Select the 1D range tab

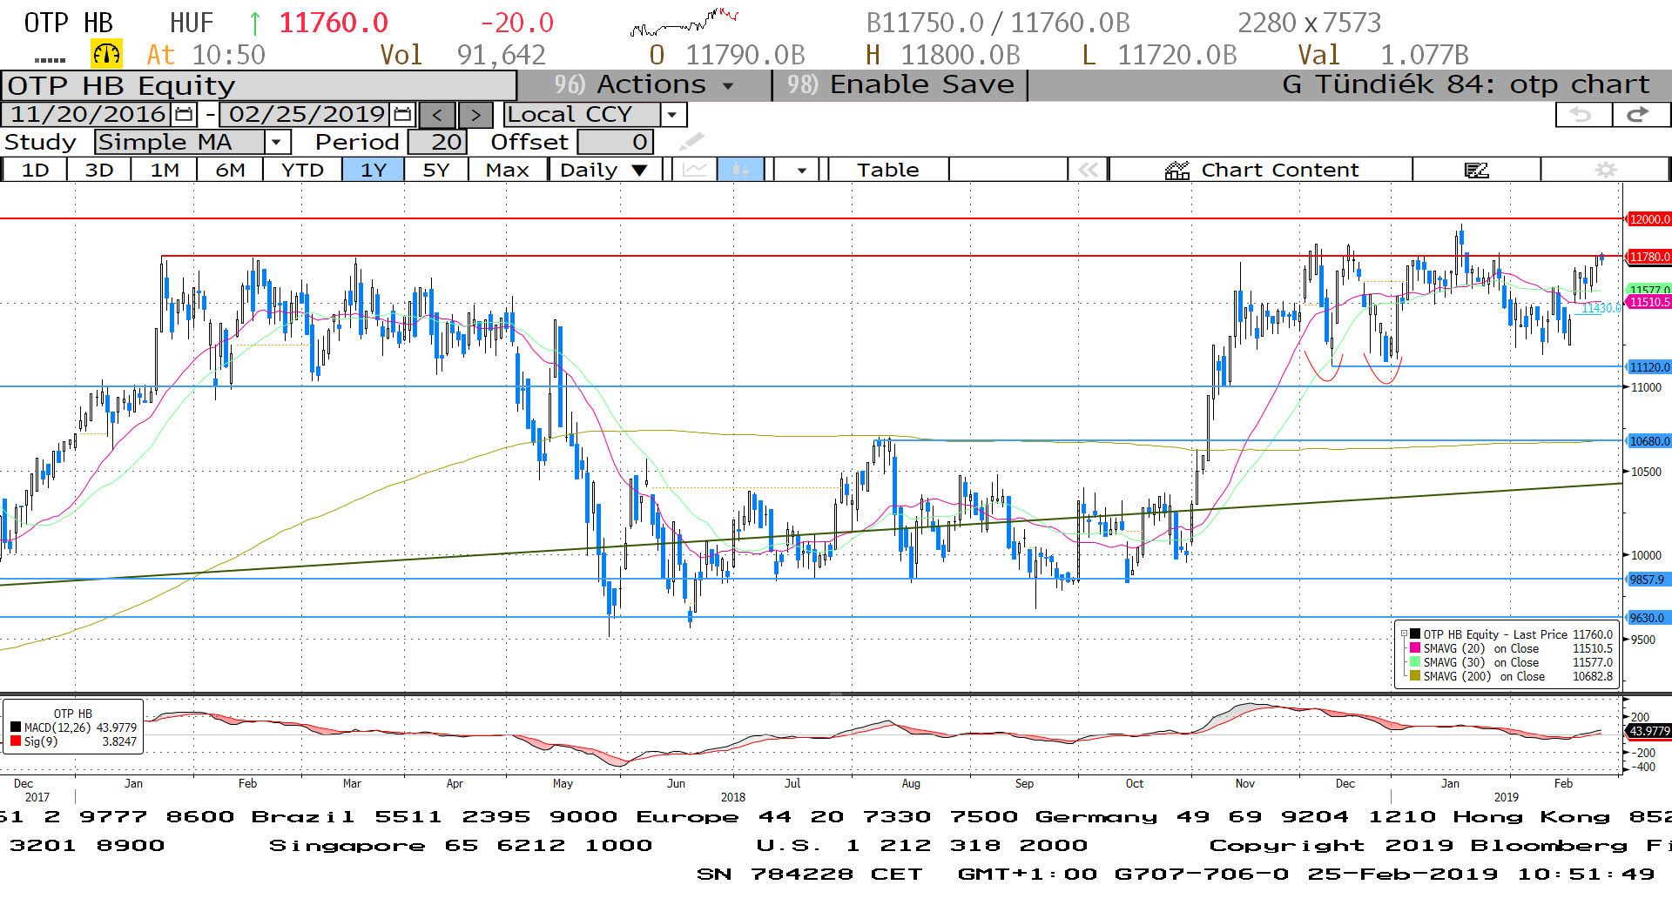35,170
